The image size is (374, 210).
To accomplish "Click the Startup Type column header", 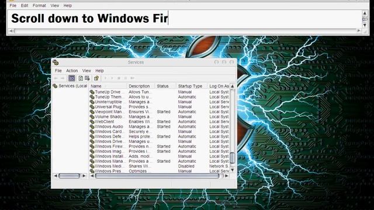I will (x=192, y=86).
